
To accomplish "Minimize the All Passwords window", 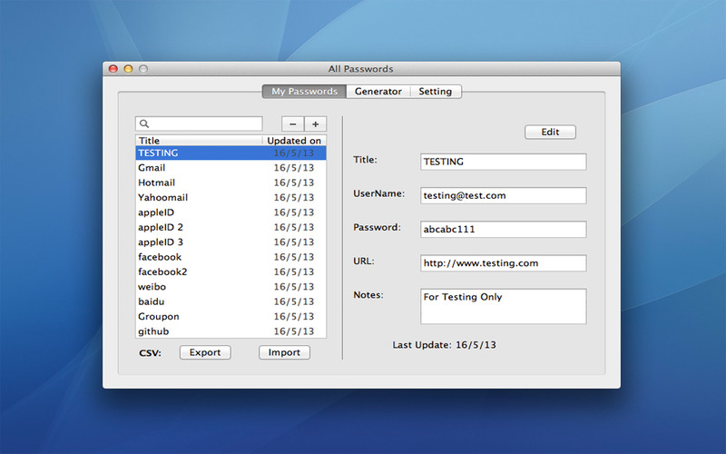I will pyautogui.click(x=128, y=69).
